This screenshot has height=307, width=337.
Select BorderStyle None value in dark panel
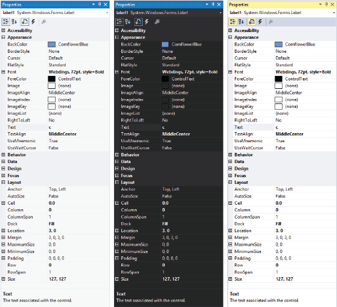[167, 51]
